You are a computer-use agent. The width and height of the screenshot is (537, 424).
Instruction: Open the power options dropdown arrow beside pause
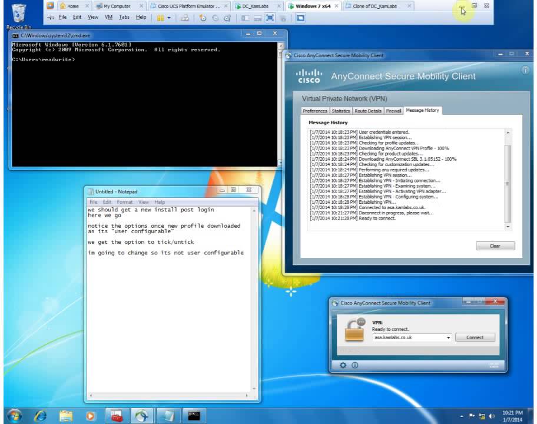click(169, 18)
